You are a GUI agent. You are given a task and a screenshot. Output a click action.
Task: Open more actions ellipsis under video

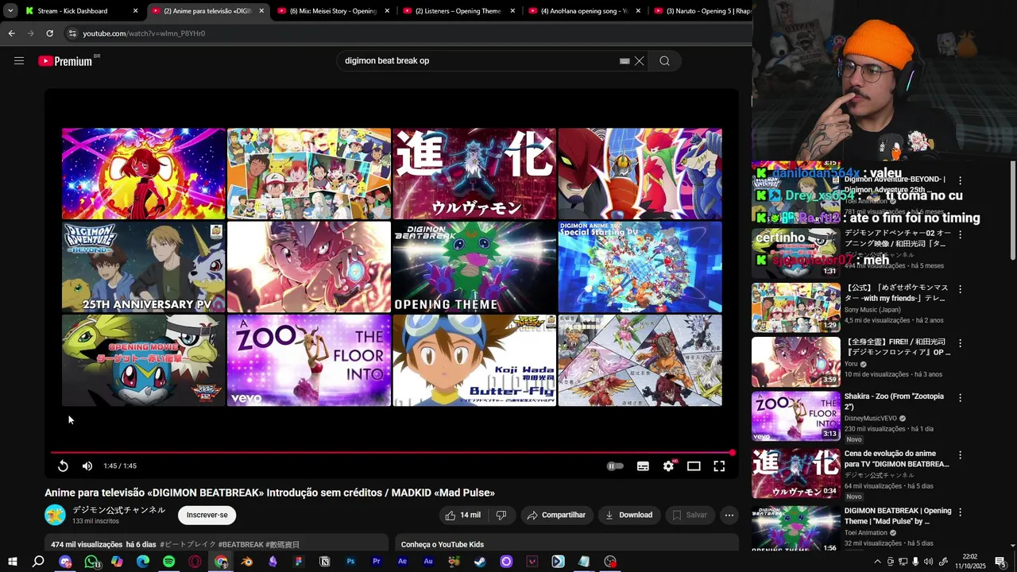(729, 515)
